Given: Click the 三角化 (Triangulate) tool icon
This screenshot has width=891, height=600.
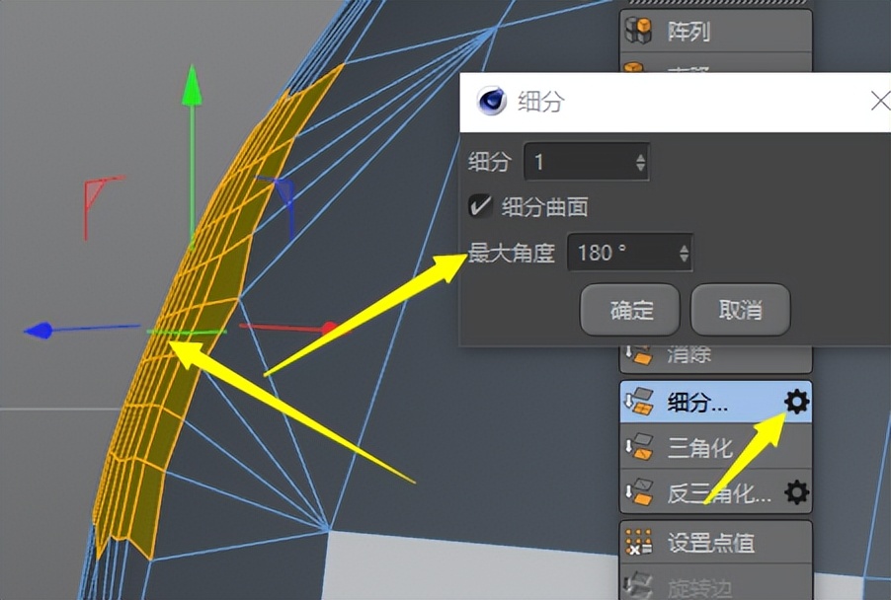Looking at the screenshot, I should pos(643,448).
